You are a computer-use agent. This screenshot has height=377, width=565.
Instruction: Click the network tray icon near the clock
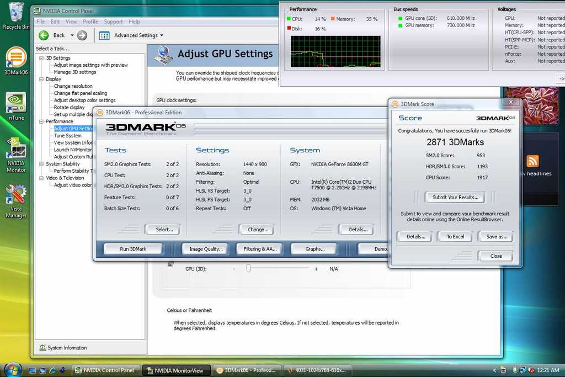pyautogui.click(x=523, y=370)
